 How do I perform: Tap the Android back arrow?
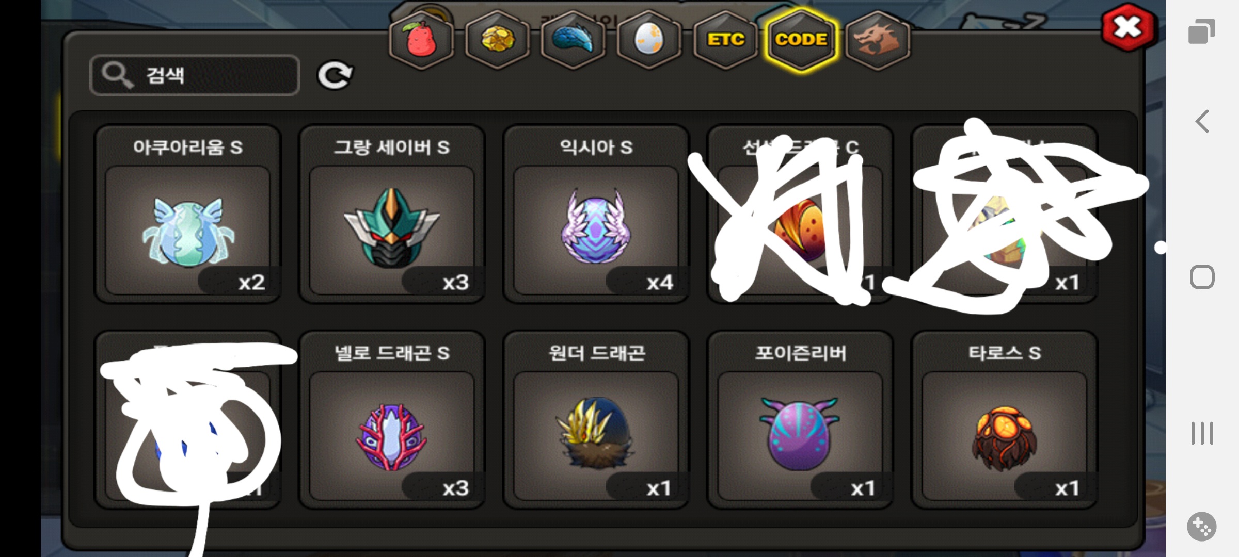(x=1202, y=122)
